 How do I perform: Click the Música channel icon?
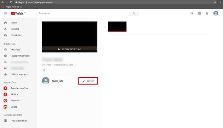[x=5, y=94]
